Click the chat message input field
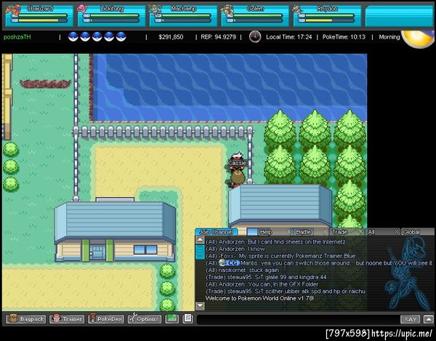 (x=297, y=319)
